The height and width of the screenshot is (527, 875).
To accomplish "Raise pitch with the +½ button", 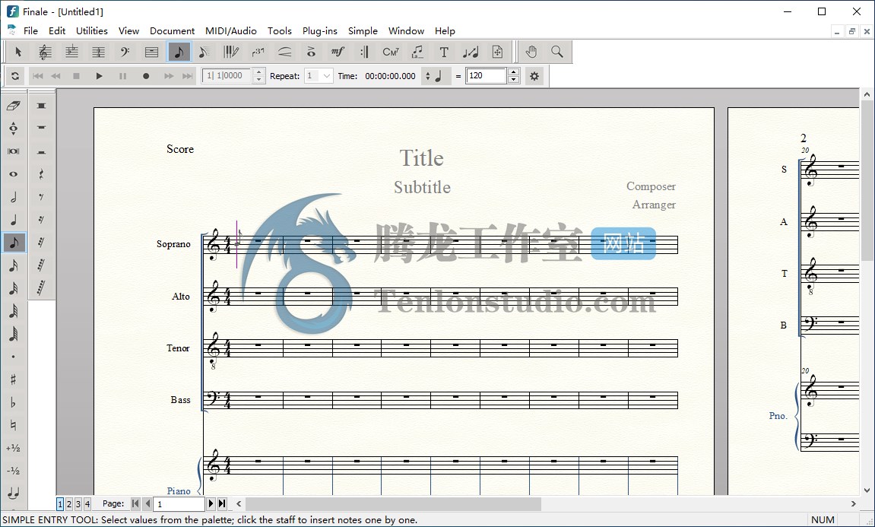I will (x=14, y=448).
